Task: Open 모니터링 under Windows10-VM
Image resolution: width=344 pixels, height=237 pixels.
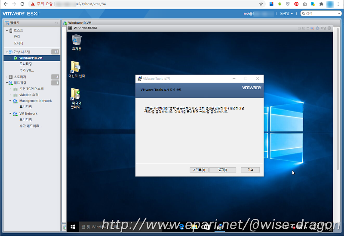Action: (x=26, y=64)
